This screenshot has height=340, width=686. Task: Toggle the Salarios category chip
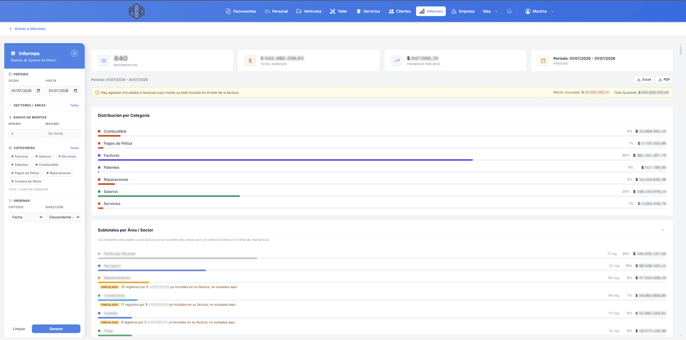43,156
